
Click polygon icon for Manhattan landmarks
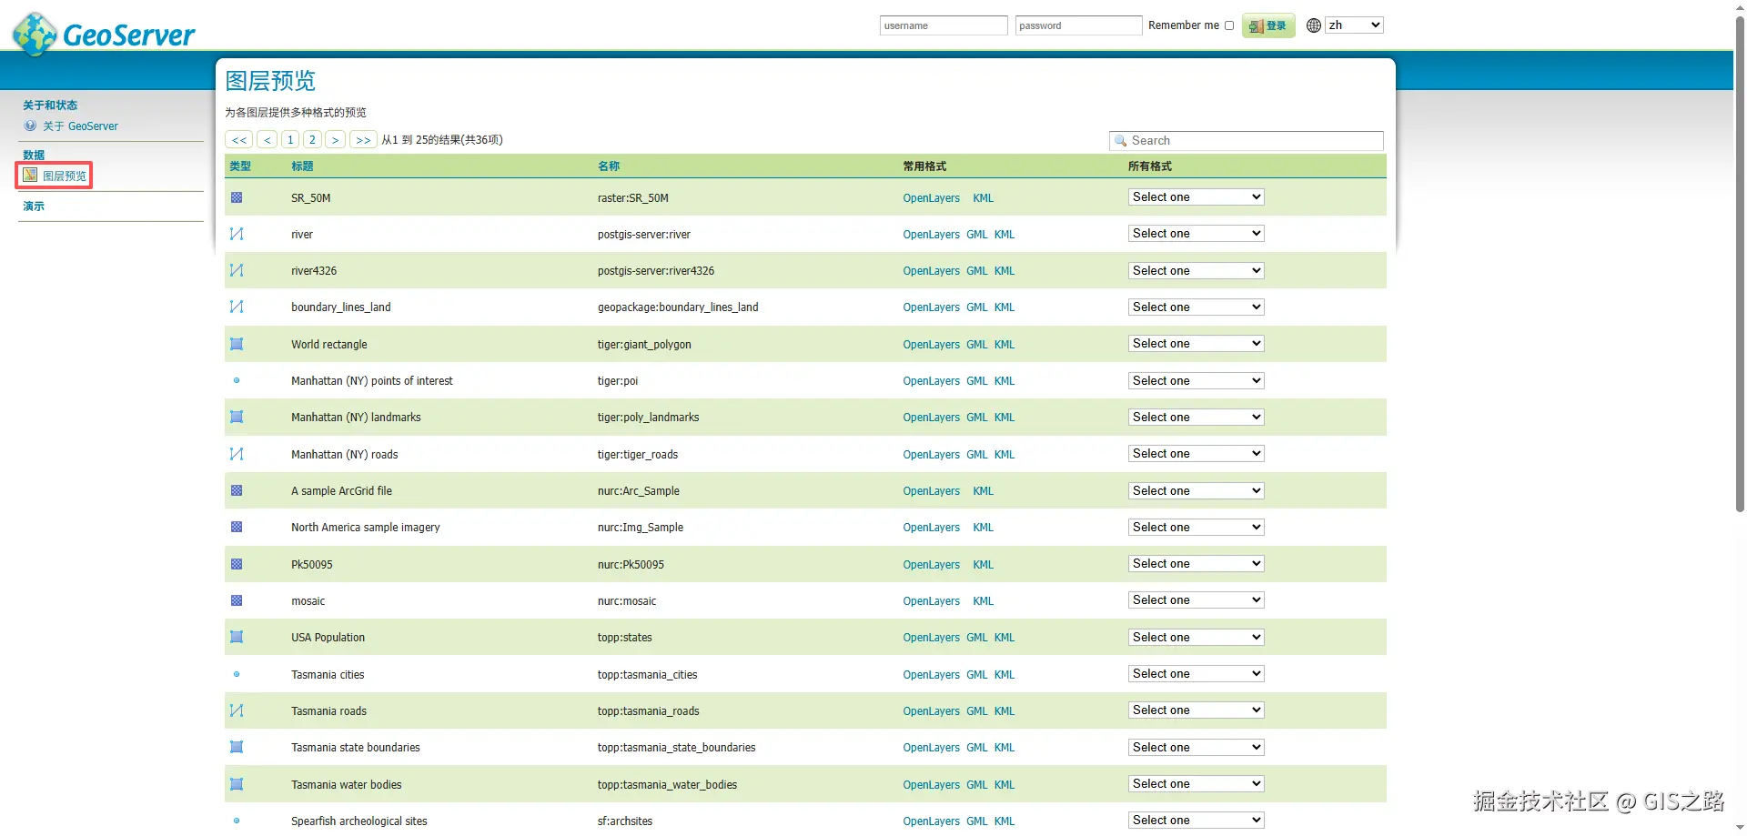tap(237, 417)
